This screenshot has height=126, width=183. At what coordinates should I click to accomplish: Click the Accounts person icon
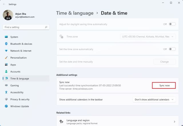point(6,71)
